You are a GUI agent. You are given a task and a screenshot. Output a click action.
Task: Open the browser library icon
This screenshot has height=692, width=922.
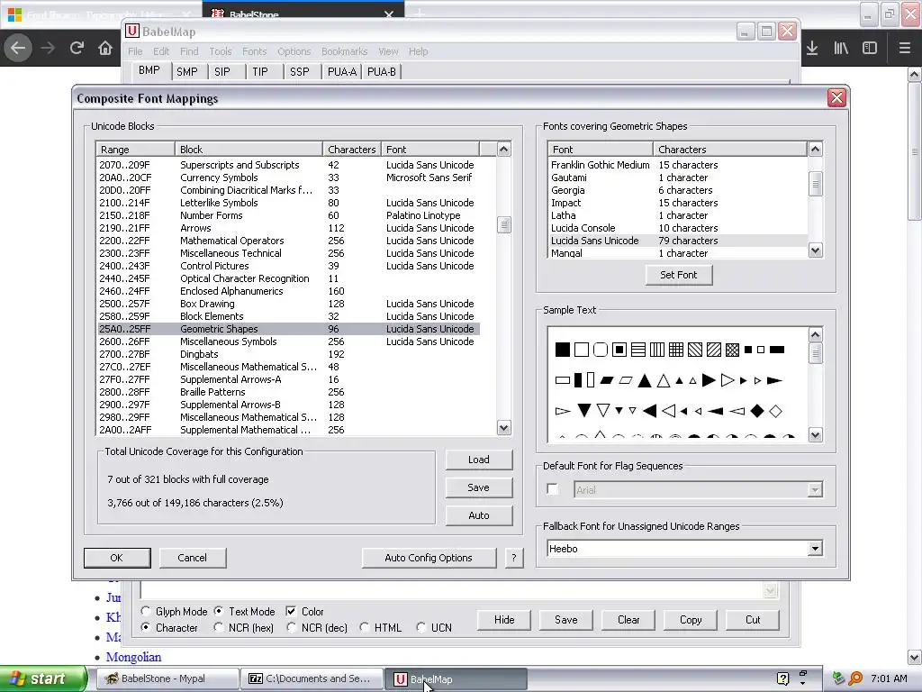(x=841, y=48)
